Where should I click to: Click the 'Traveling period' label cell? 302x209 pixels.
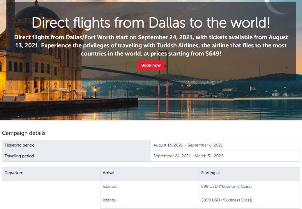click(77, 156)
